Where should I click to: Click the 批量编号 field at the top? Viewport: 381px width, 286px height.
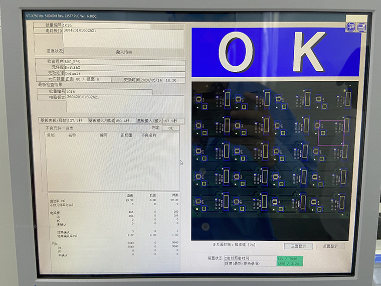[x=105, y=25]
